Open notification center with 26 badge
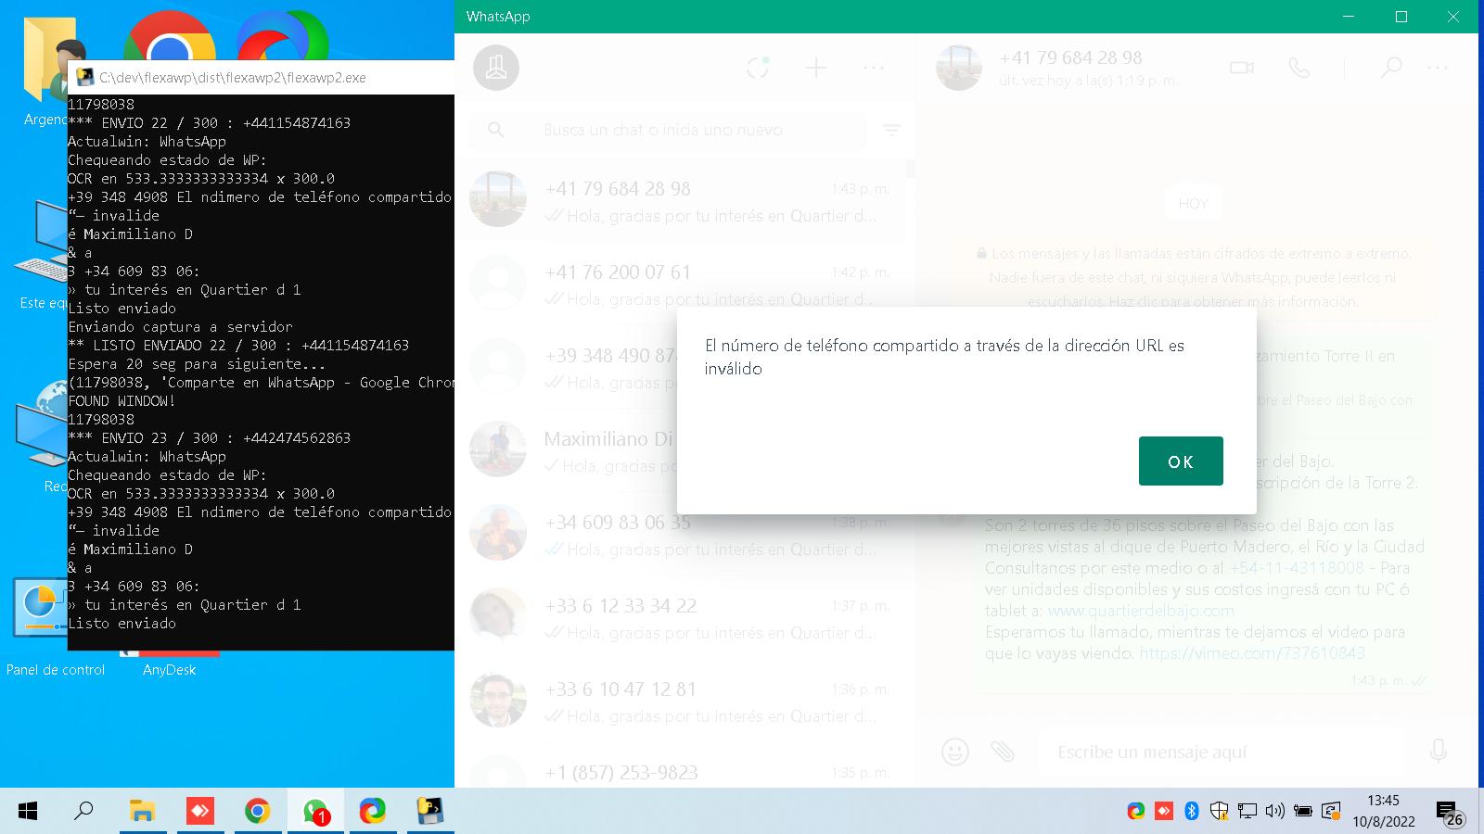 (1450, 813)
